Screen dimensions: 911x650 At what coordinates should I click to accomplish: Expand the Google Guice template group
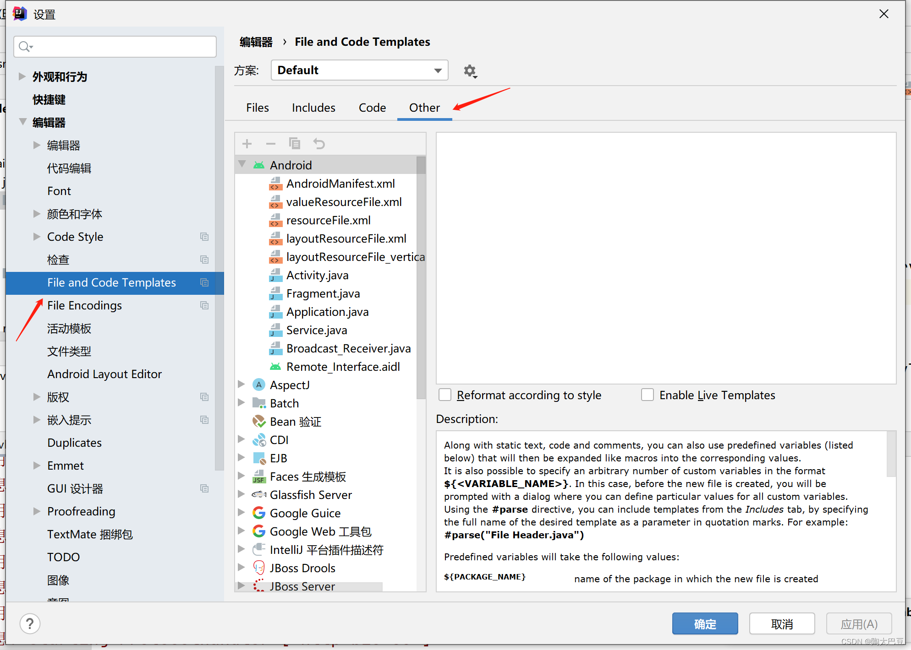point(241,513)
